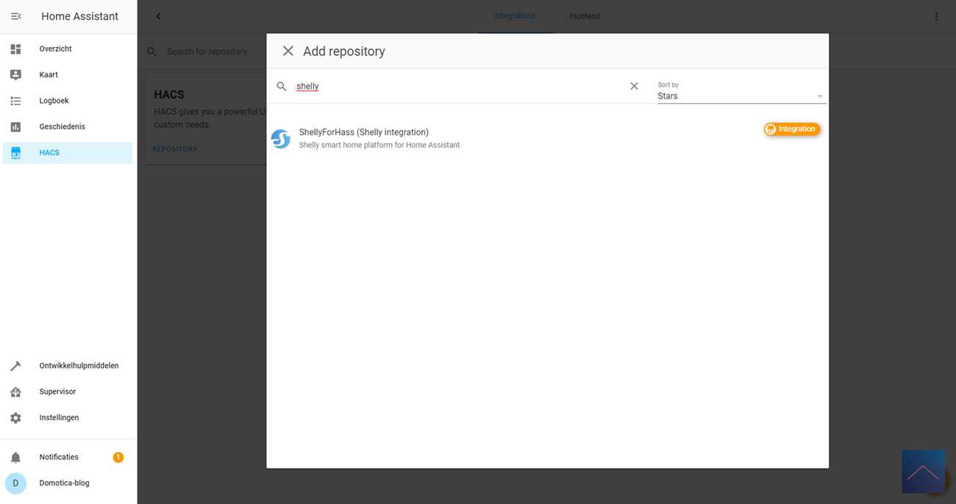This screenshot has width=956, height=504.
Task: Click the background search magnifier icon
Action: 151,52
